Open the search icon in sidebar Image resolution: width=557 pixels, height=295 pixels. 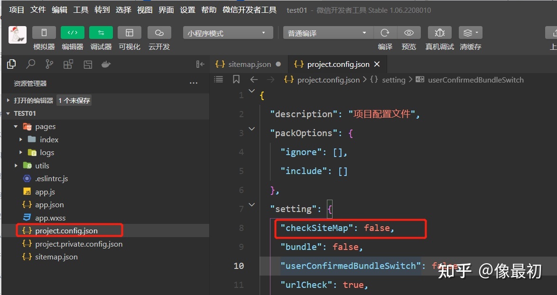tap(30, 64)
